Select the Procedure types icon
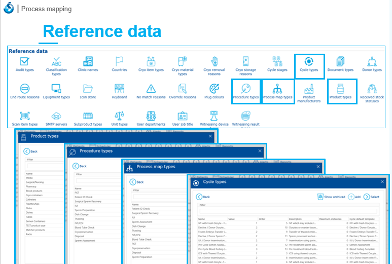The image size is (392, 264). (245, 89)
